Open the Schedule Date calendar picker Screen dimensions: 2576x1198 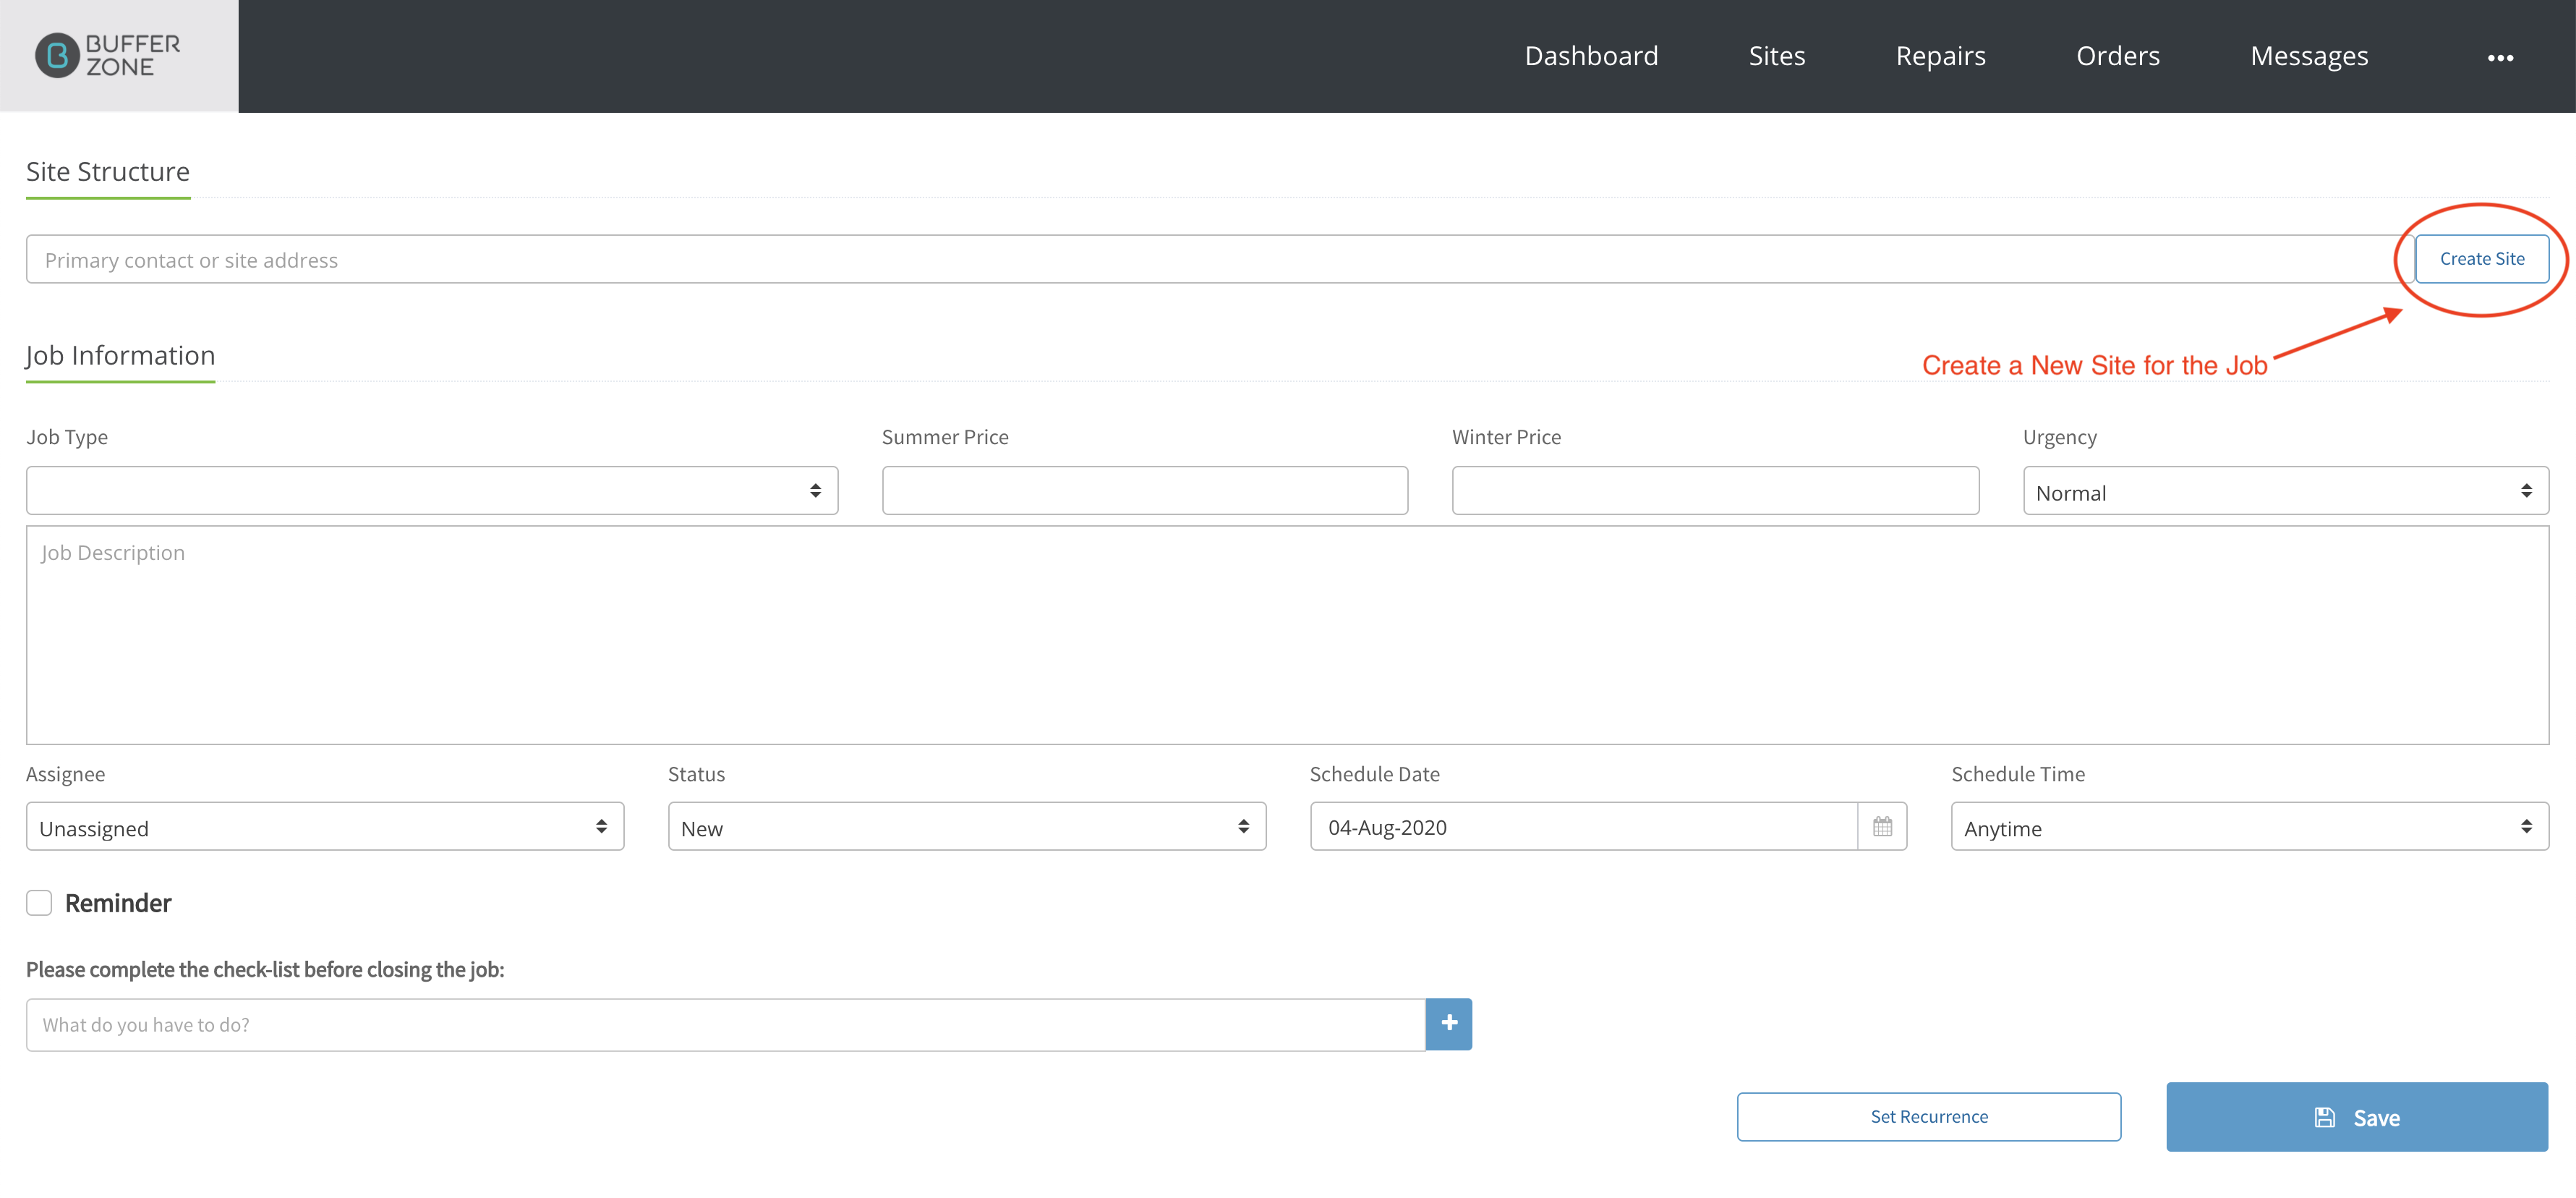coord(1882,827)
